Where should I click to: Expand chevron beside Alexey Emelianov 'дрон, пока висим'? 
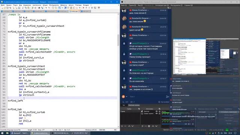pos(148,10)
